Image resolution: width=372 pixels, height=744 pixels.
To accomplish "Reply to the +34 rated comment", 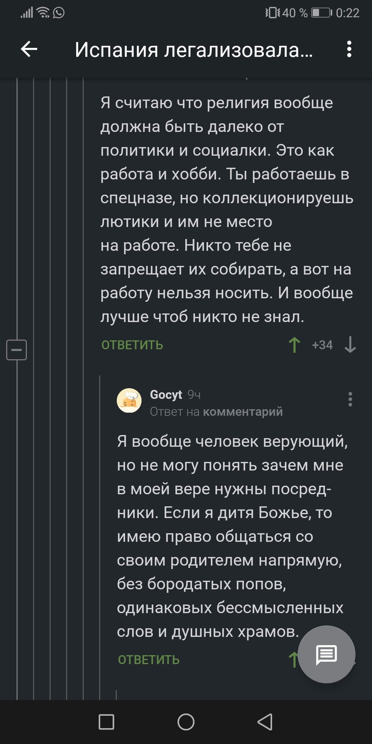I will [132, 345].
